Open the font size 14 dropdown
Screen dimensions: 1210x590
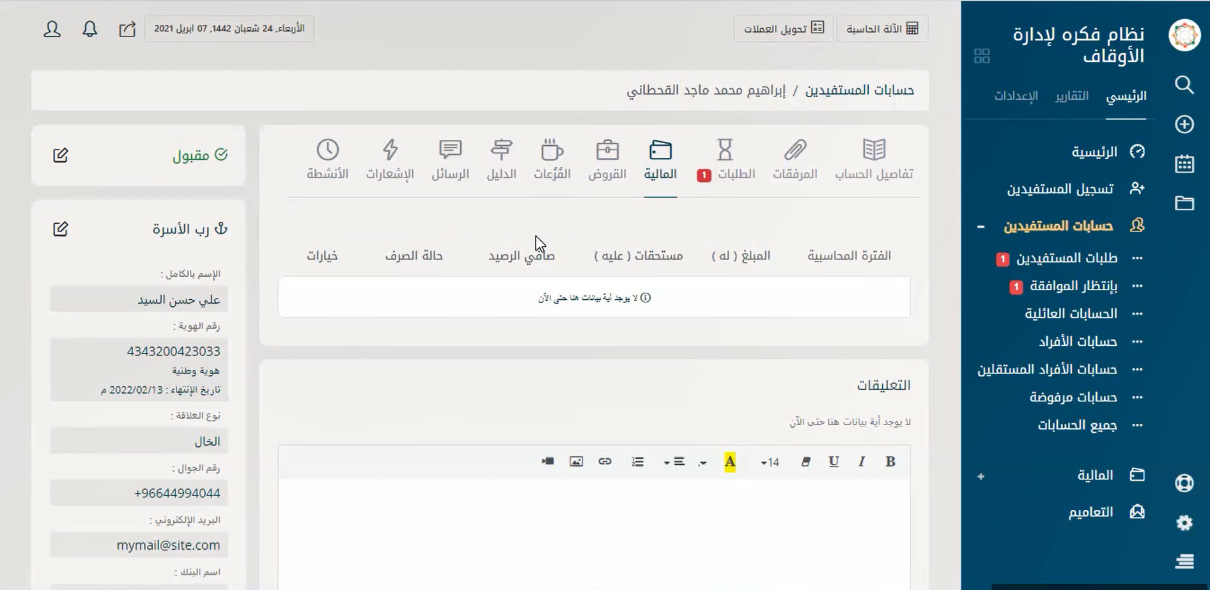pyautogui.click(x=770, y=462)
